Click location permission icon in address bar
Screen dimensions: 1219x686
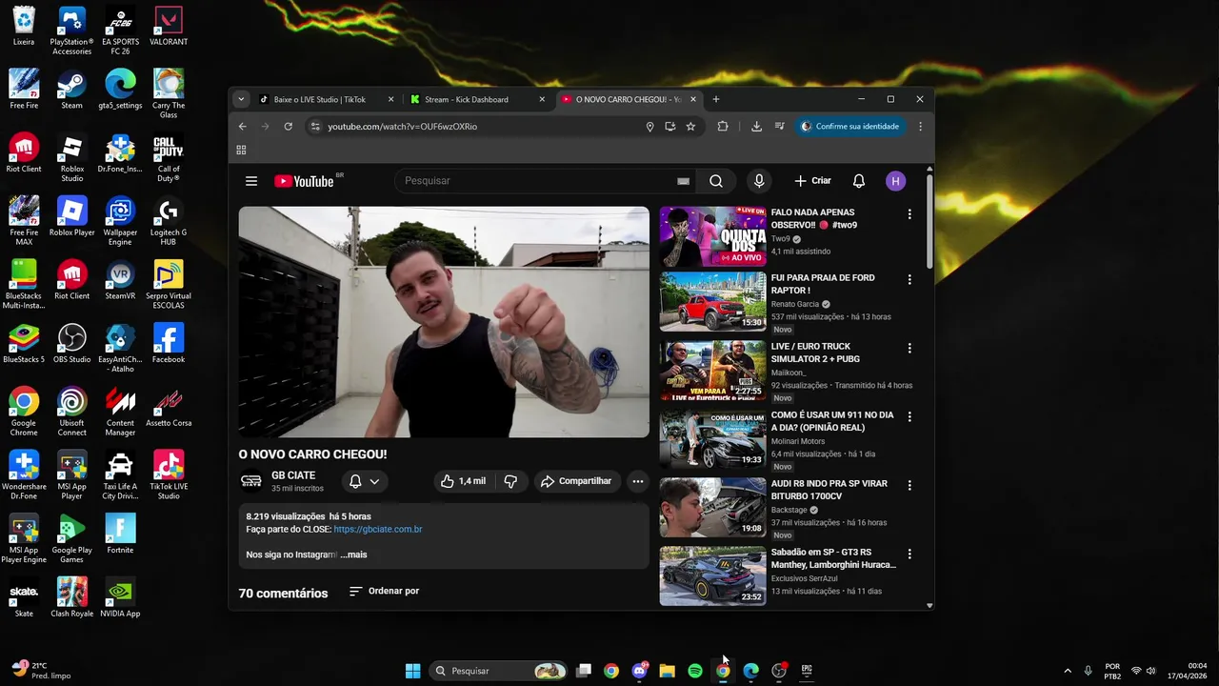click(650, 126)
